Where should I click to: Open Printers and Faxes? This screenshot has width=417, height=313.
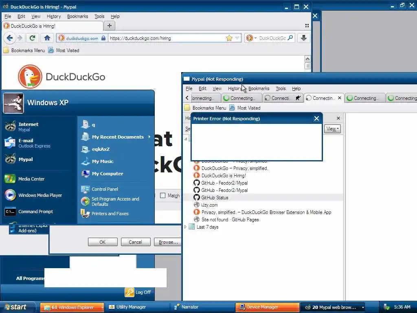point(110,214)
